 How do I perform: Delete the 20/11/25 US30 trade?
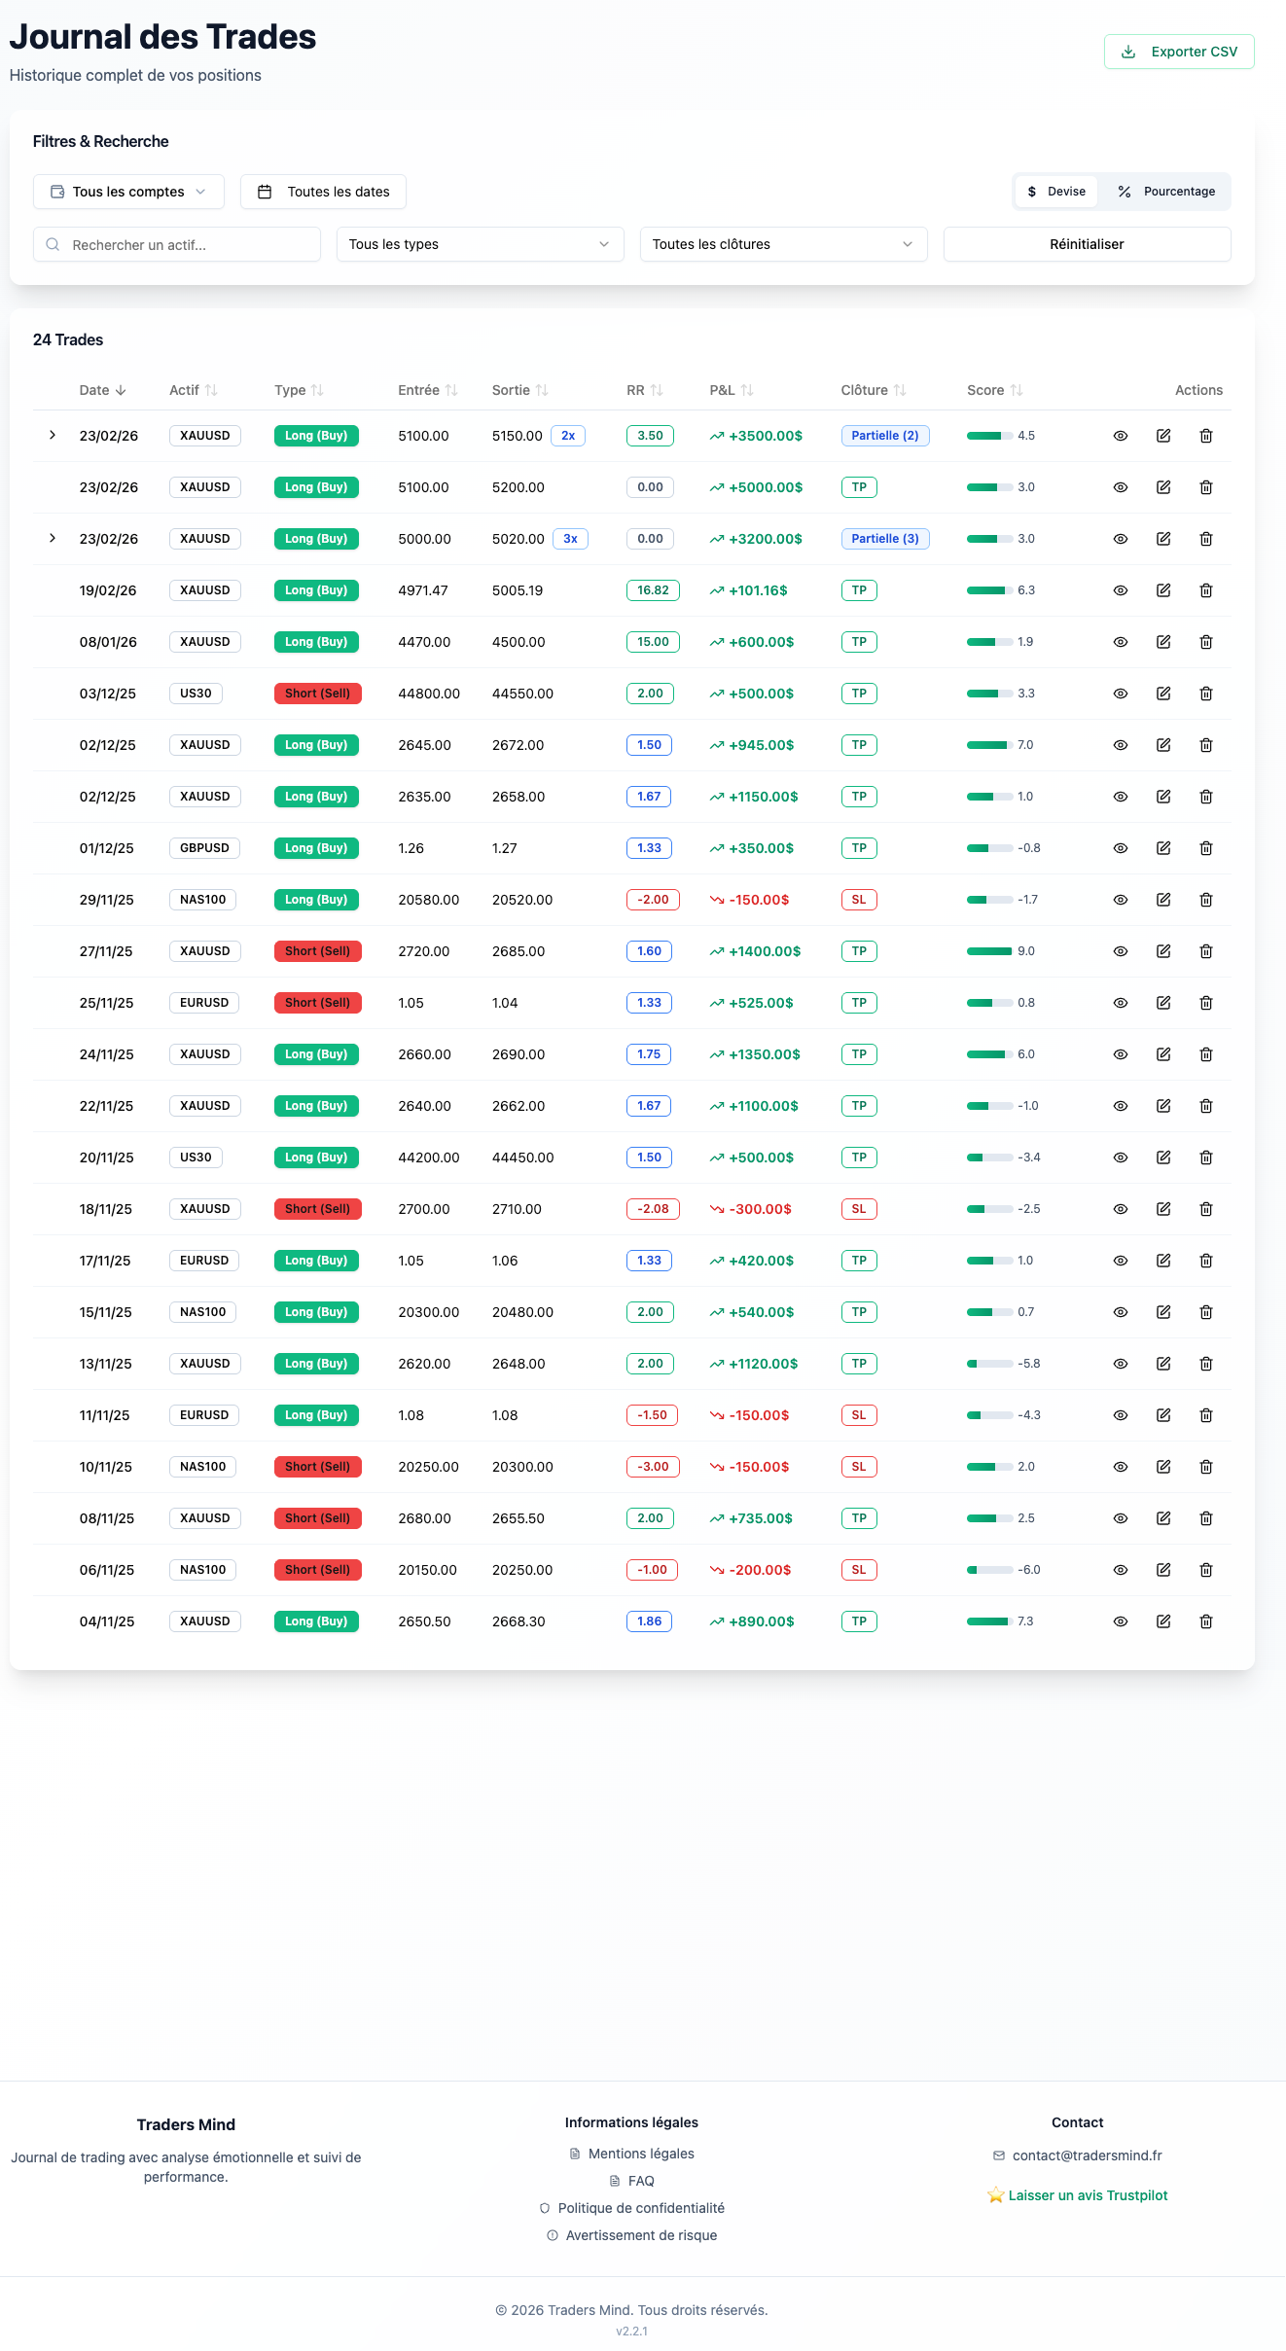[1205, 1158]
